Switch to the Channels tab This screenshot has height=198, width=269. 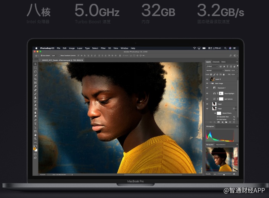pyautogui.click(x=216, y=62)
